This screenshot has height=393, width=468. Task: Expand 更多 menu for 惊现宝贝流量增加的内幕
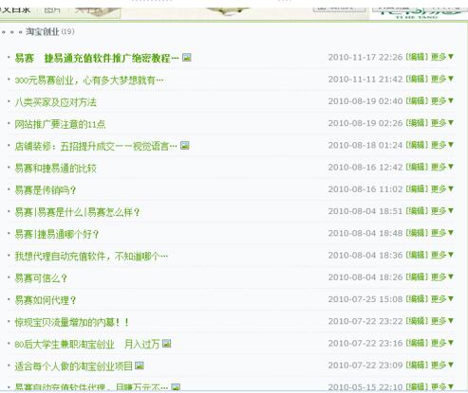click(x=442, y=321)
